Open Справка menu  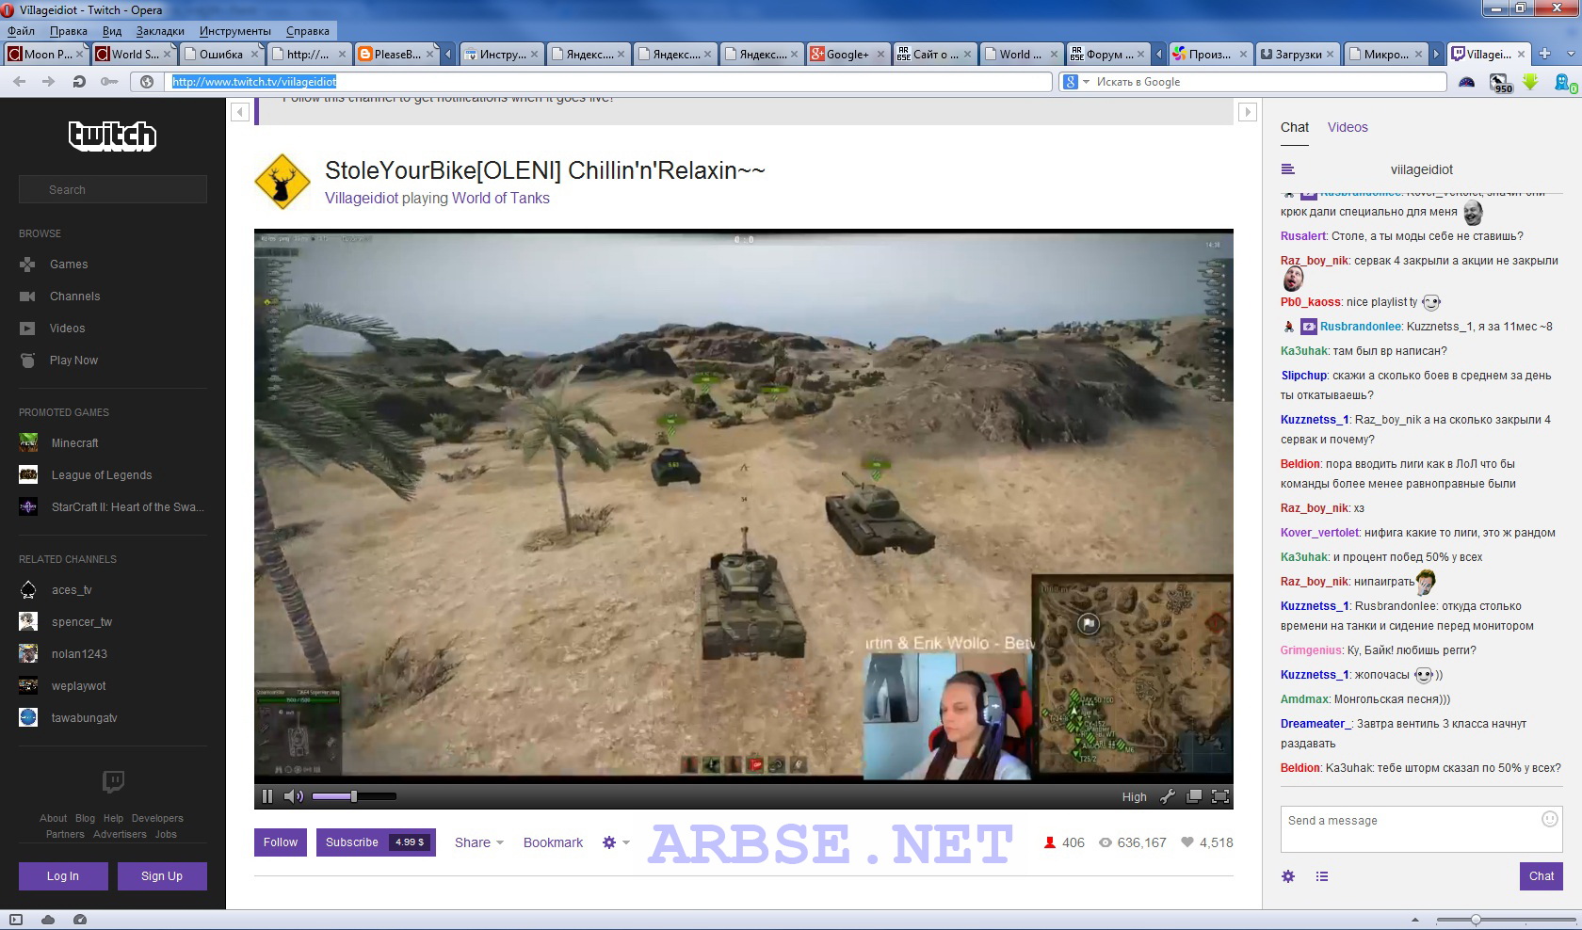[x=308, y=31]
